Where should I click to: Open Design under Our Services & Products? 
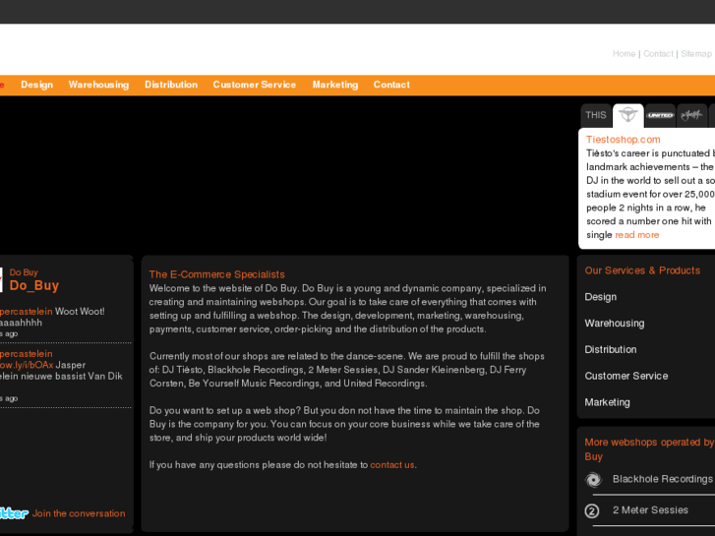coord(601,297)
